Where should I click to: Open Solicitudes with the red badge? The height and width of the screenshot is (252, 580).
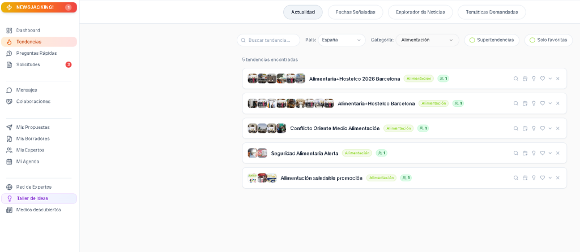pos(28,64)
